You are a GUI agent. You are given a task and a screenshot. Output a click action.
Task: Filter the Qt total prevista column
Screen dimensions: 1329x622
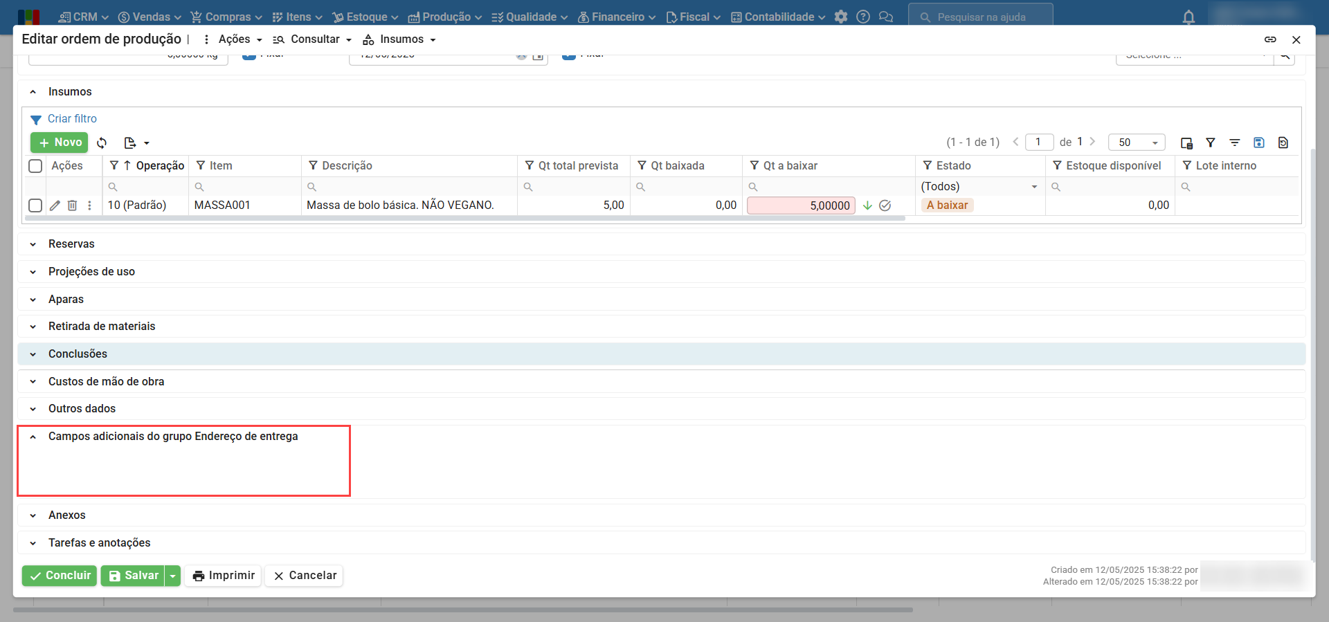click(530, 165)
